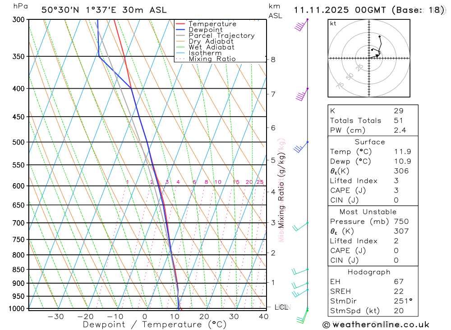Click the 'PW (cm)' row label

(347, 131)
